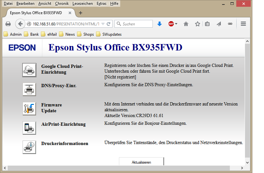This screenshot has width=264, height=173.
Task: Open the Druckerinformationen icon
Action: [29, 147]
